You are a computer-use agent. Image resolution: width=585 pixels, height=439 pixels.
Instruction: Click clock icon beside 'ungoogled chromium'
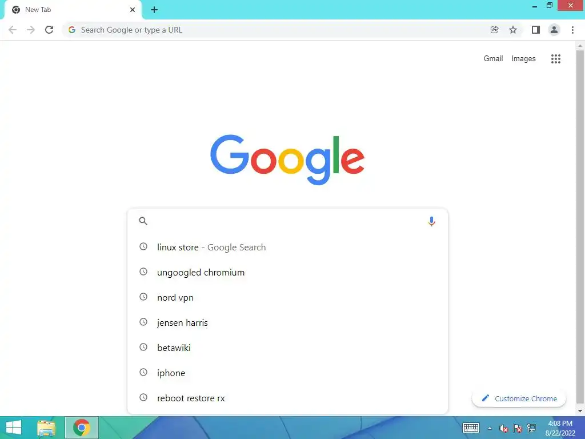(143, 272)
